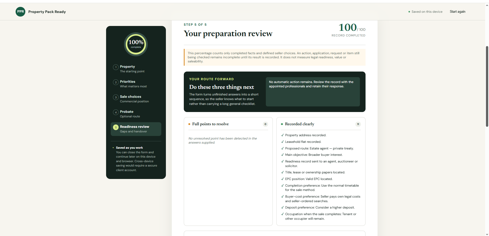Click the step 3 circle for Sale choices
Screen dimensions: 489x236
pyautogui.click(x=116, y=97)
